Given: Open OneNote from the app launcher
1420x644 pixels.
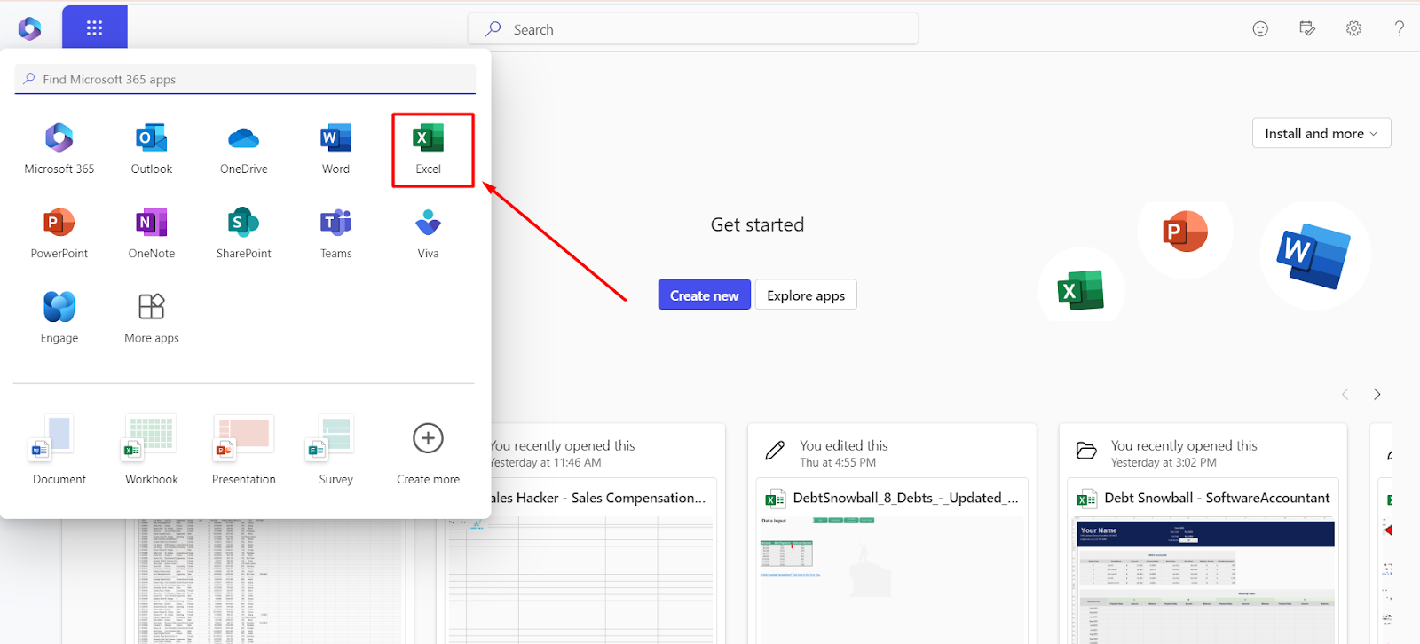Looking at the screenshot, I should (x=152, y=233).
